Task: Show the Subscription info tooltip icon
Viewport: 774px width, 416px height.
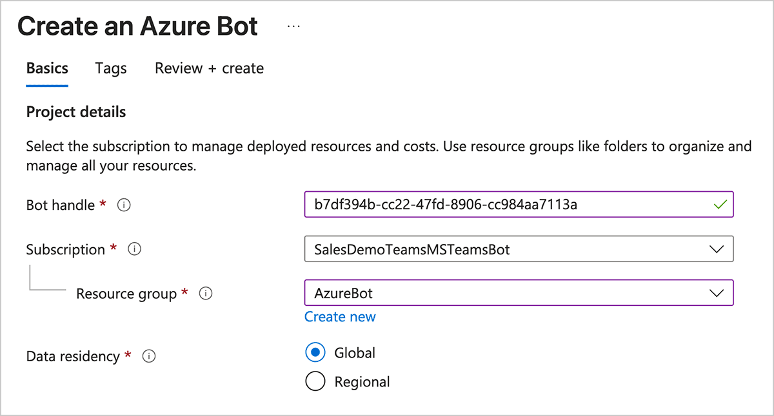Action: (x=135, y=249)
